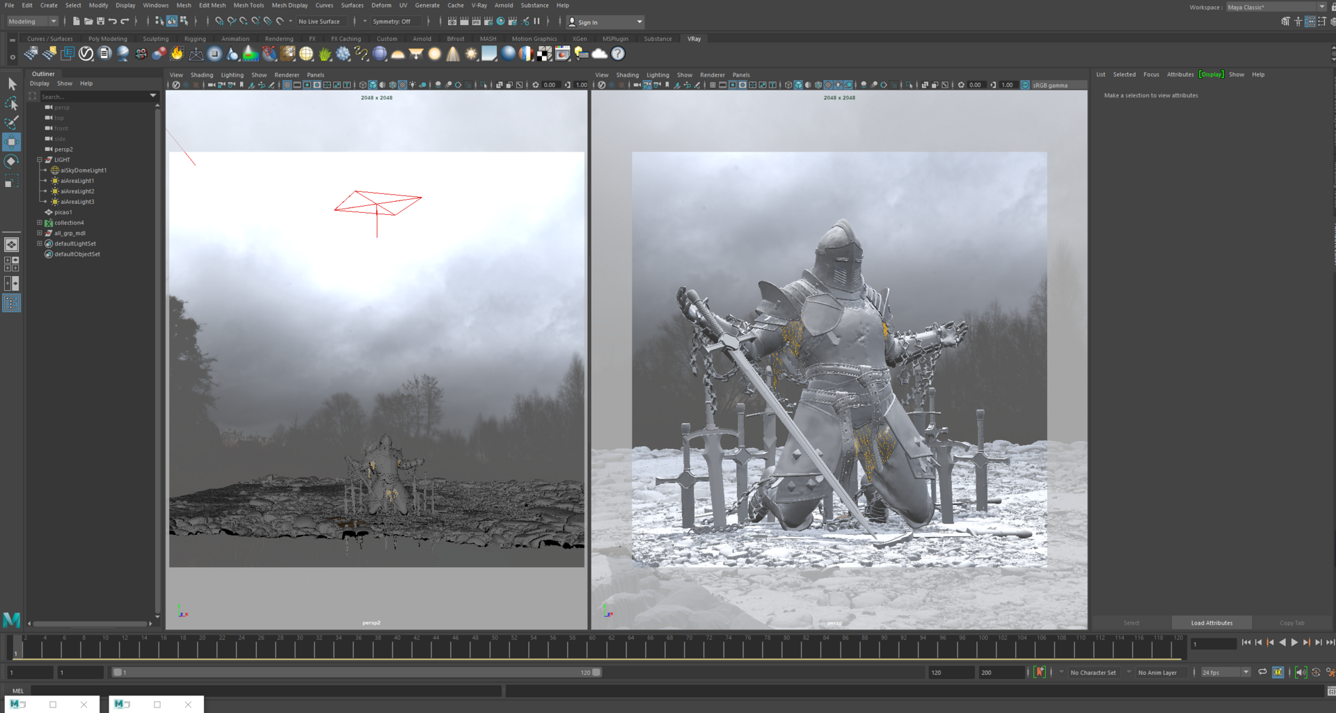Click the Load Attributes button
This screenshot has height=713, width=1336.
pyautogui.click(x=1211, y=623)
